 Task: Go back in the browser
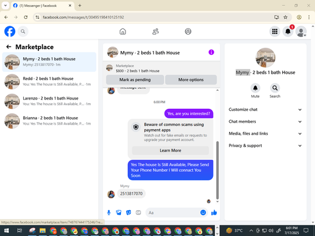(6, 17)
